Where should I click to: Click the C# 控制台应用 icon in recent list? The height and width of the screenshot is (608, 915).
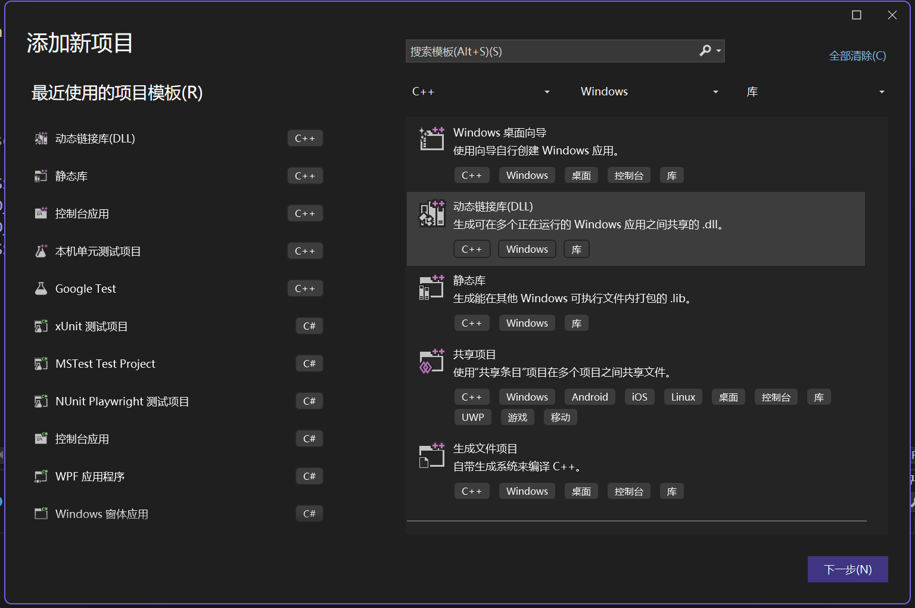point(41,439)
